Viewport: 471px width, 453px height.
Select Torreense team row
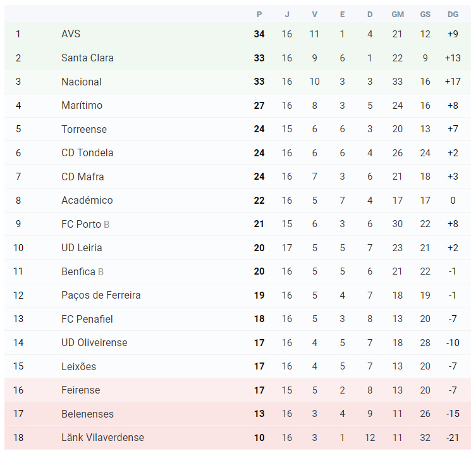237,129
